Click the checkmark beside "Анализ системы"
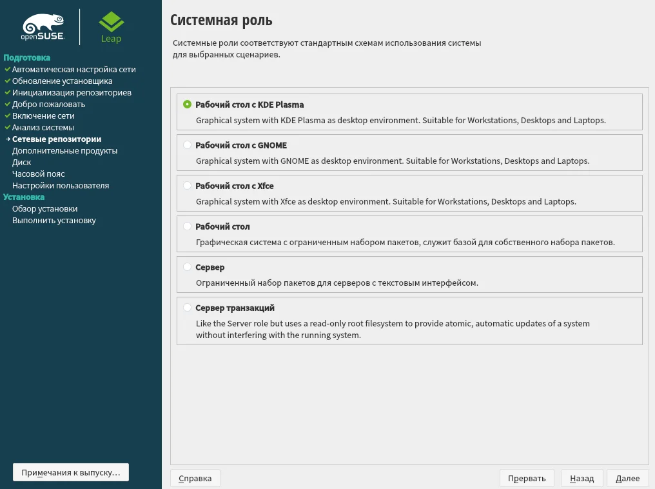Viewport: 655px width, 489px height. click(x=7, y=127)
